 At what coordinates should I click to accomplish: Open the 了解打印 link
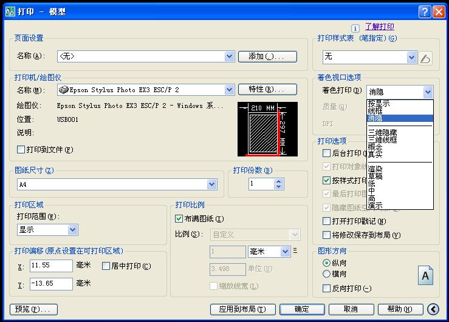(x=380, y=27)
